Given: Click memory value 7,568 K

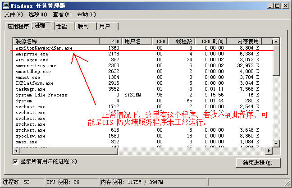Looking at the screenshot, I should pyautogui.click(x=250, y=89).
